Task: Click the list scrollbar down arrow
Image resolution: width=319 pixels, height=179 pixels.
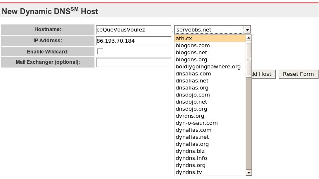Action: [x=249, y=172]
